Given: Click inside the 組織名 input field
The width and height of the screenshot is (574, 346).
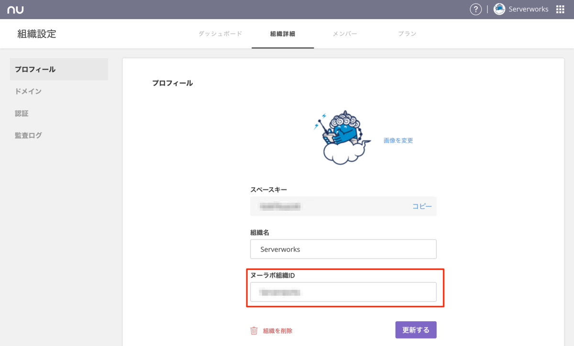Looking at the screenshot, I should 343,249.
